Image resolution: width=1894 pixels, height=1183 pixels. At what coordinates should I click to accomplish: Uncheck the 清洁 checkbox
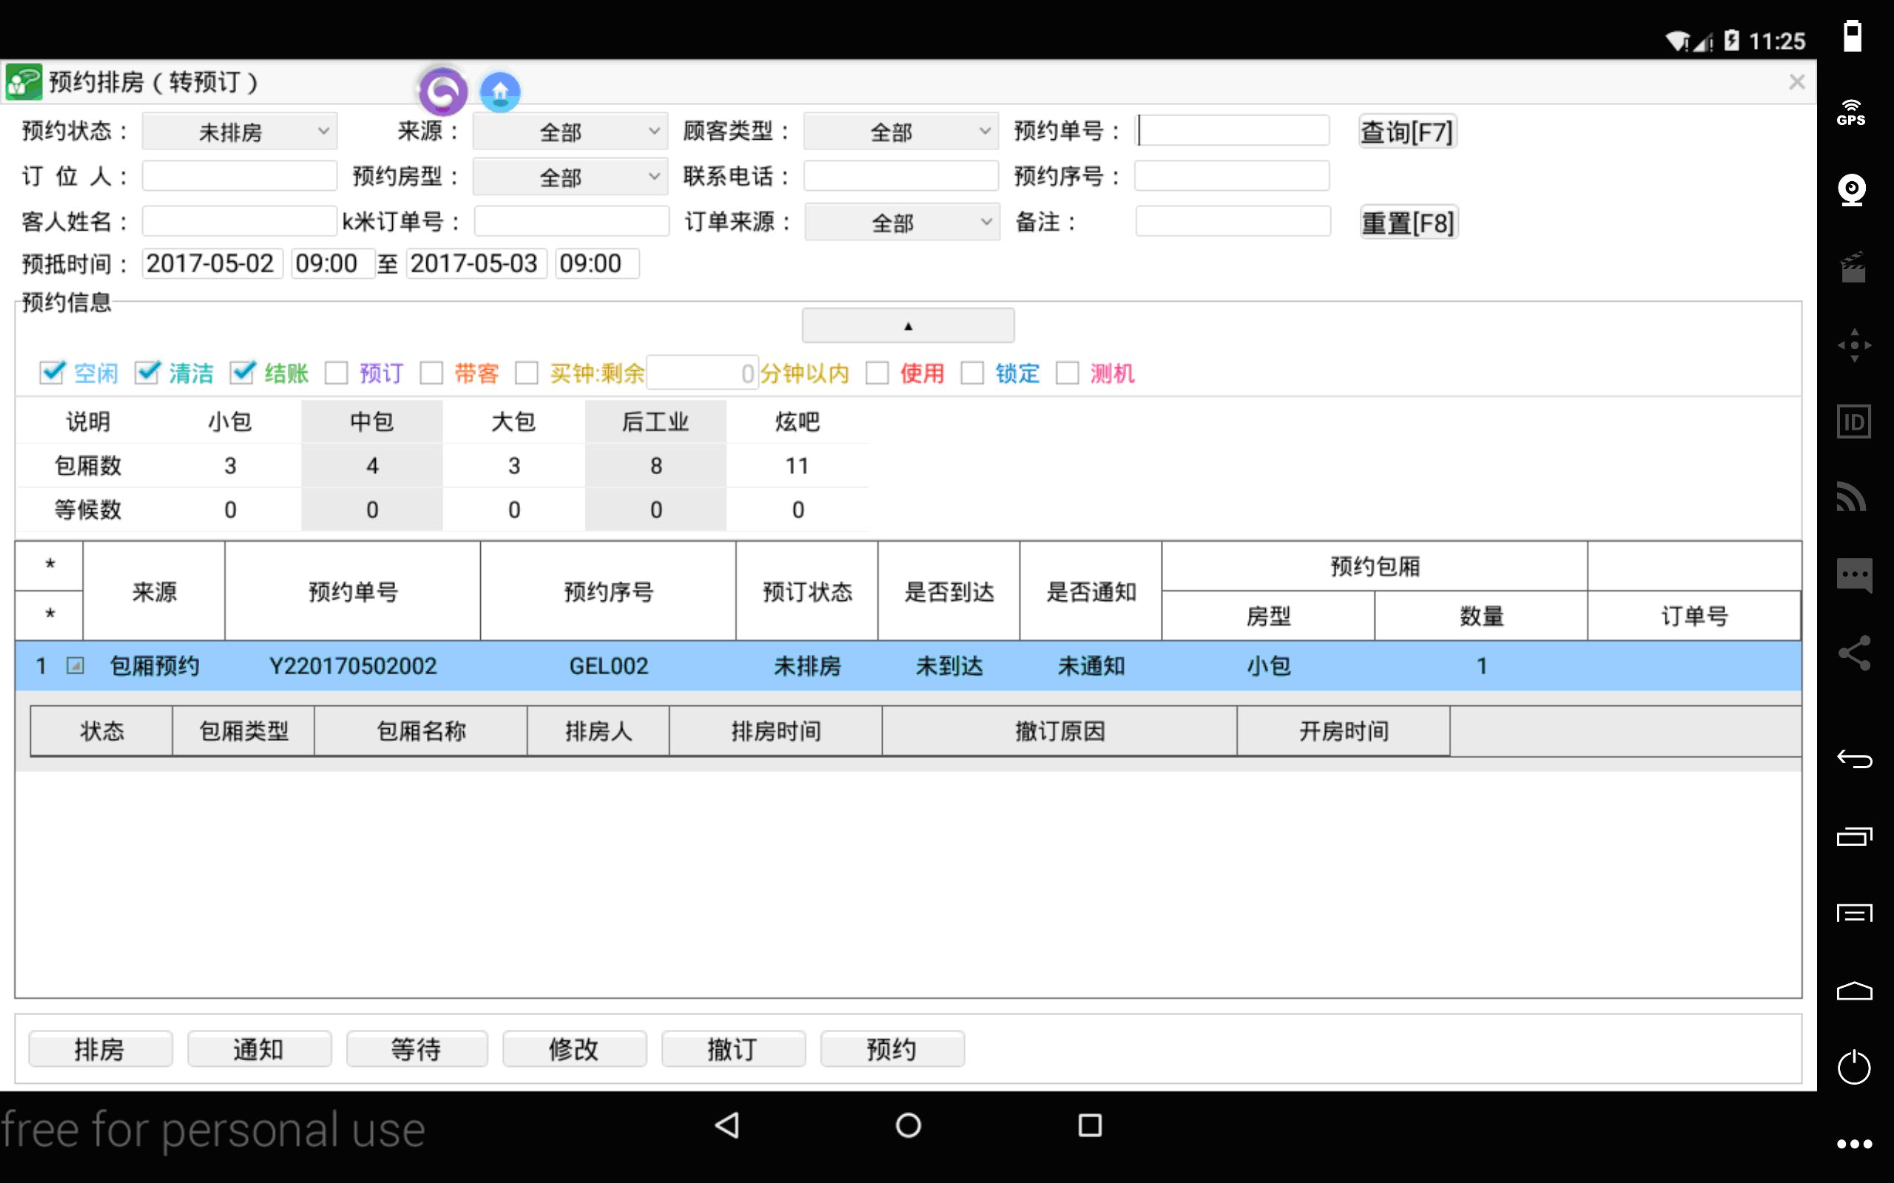point(147,373)
